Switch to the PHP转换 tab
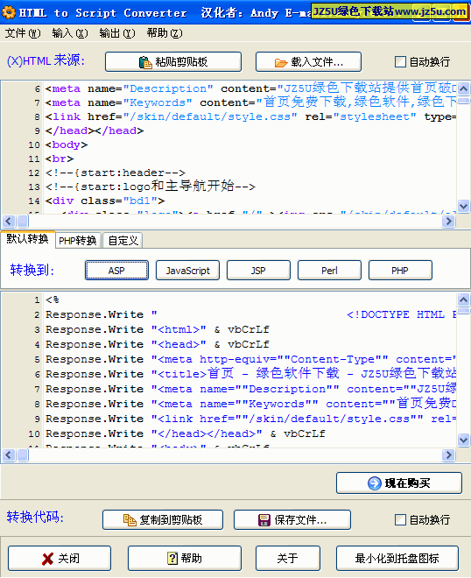The image size is (471, 578). click(78, 241)
